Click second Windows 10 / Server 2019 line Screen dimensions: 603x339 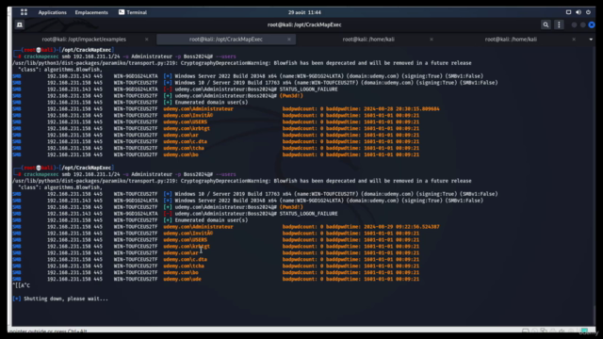pos(336,195)
